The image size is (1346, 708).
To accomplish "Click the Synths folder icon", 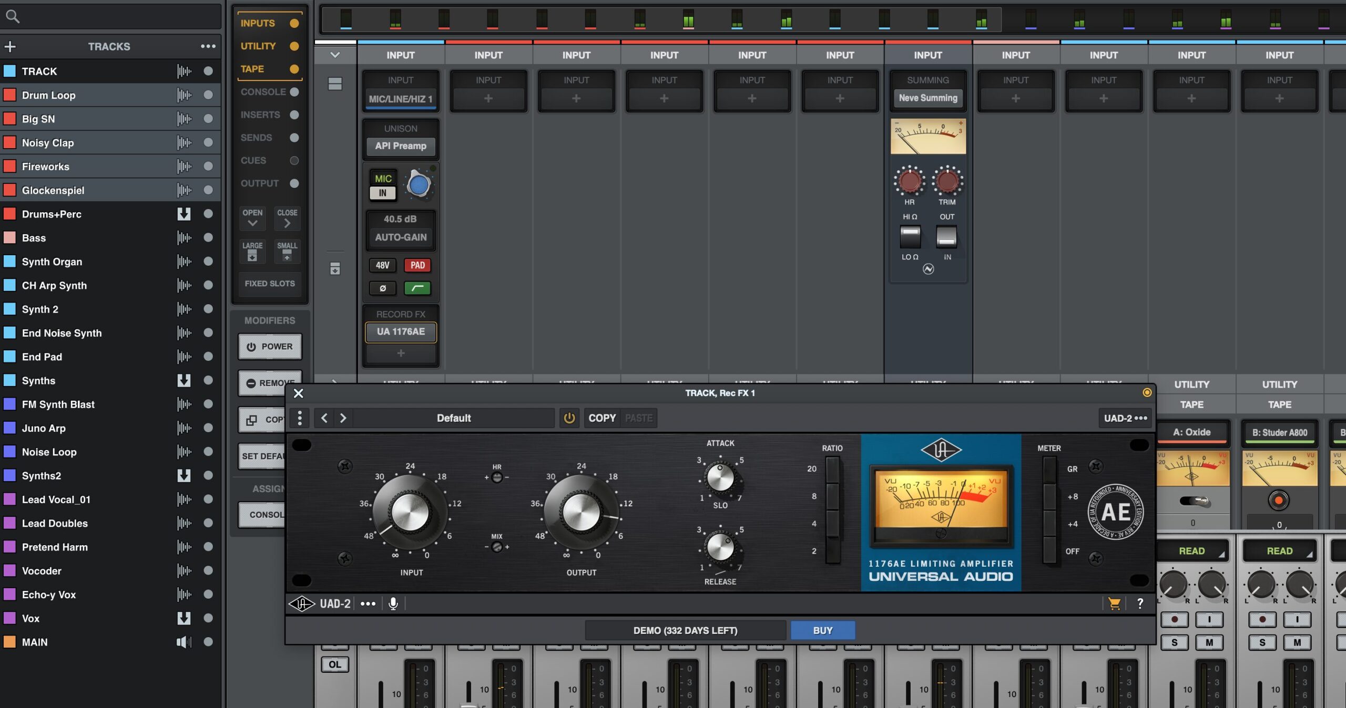I will coord(184,380).
